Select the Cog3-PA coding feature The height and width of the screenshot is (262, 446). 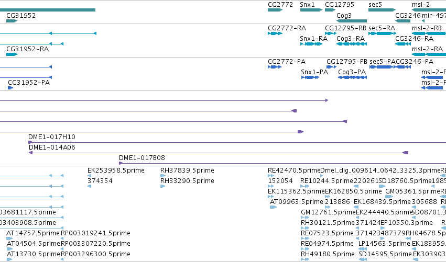(352, 77)
